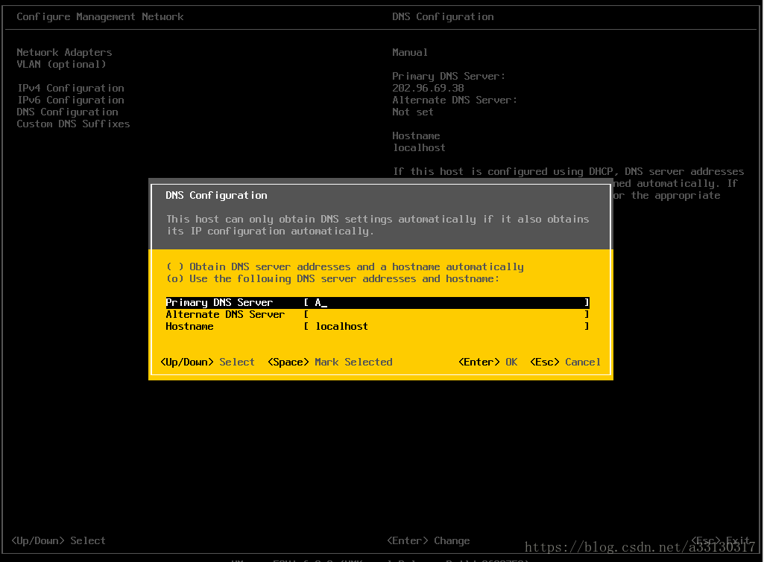Select 'Obtain DNS server addresses' automatic option

[175, 266]
